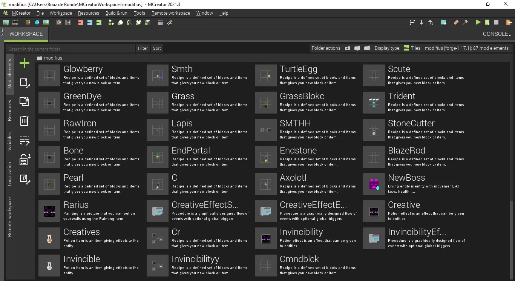This screenshot has height=281, width=515.
Task: Open the Window menu
Action: click(205, 13)
